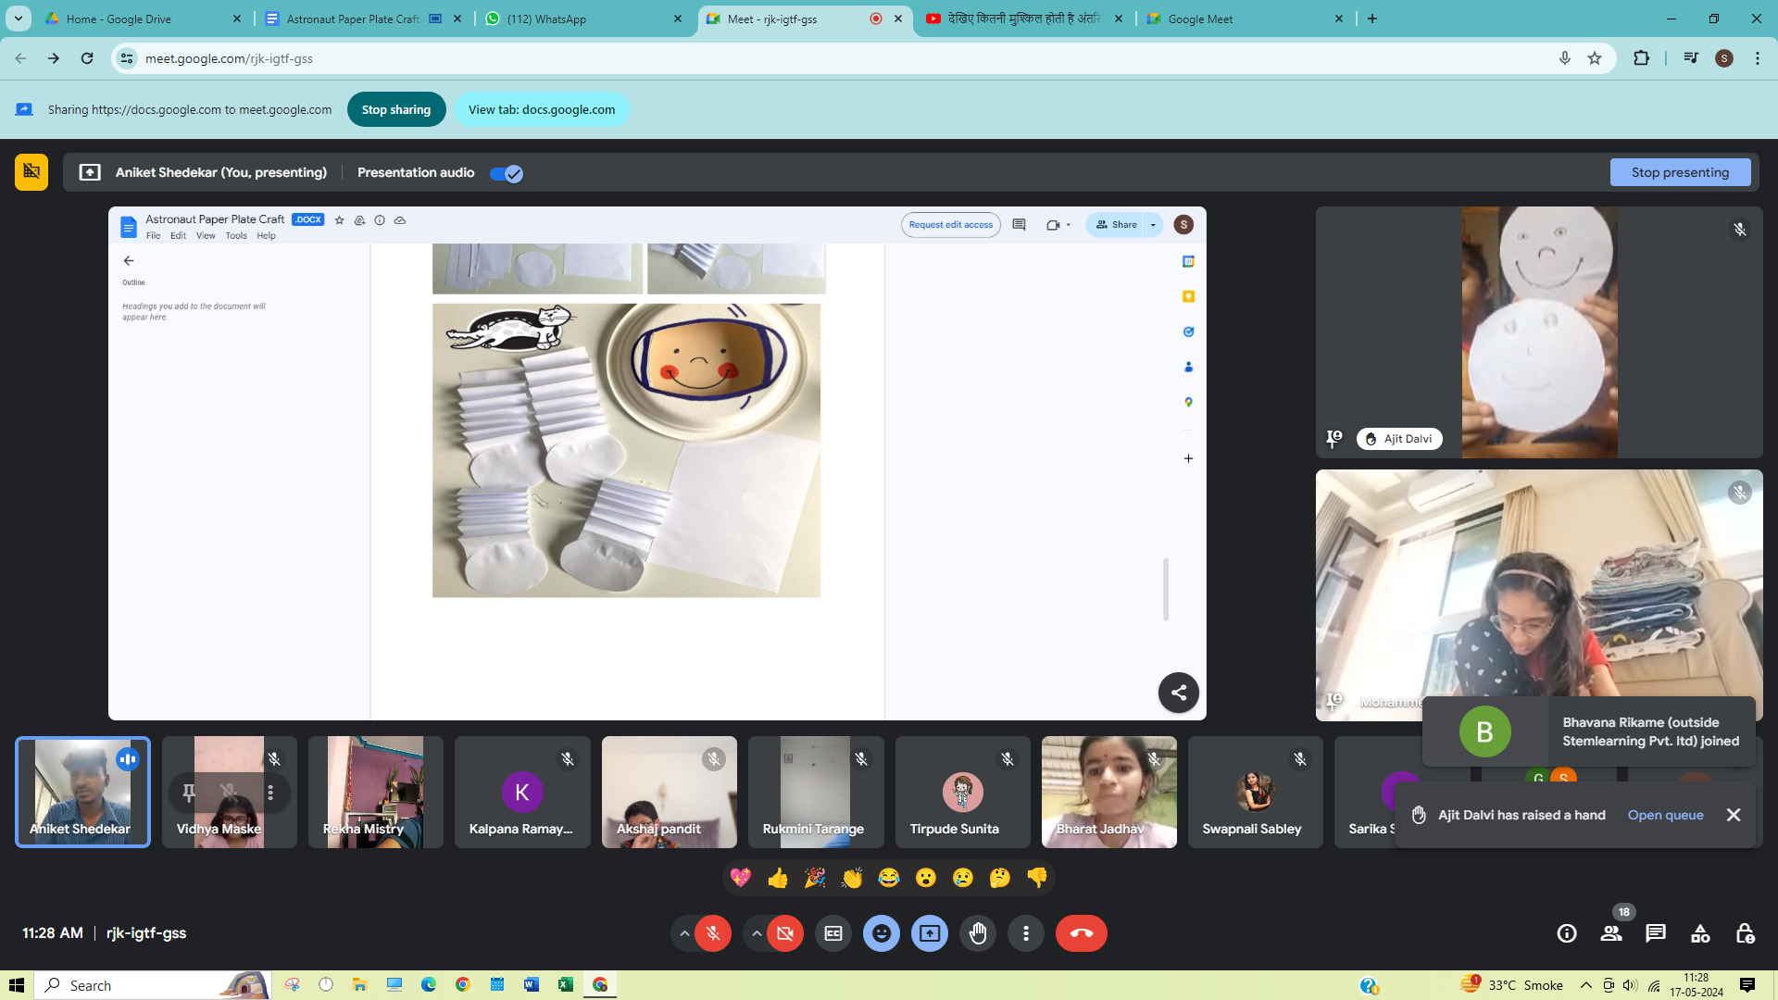
Task: Open meeting details info icon
Action: pos(1567,933)
